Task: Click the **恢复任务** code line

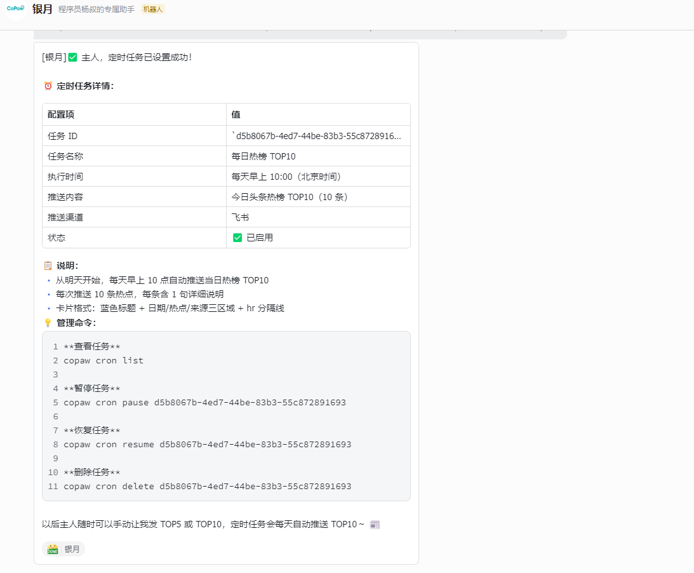Action: (x=91, y=431)
